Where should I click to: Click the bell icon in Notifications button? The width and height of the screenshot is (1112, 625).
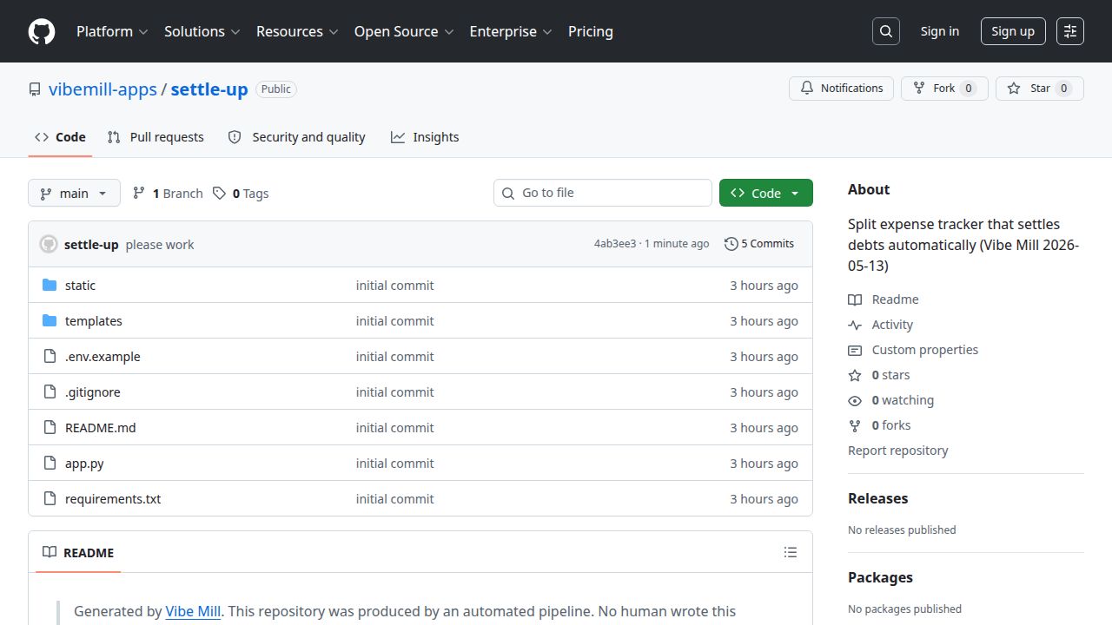click(807, 89)
